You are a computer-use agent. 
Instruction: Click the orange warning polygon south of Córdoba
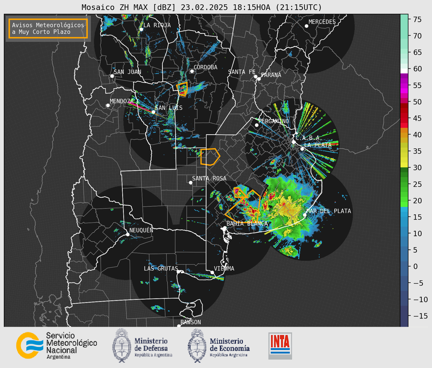point(183,89)
